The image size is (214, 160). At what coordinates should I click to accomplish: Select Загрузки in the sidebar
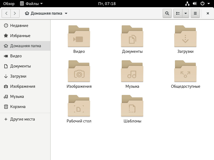(x=25, y=76)
